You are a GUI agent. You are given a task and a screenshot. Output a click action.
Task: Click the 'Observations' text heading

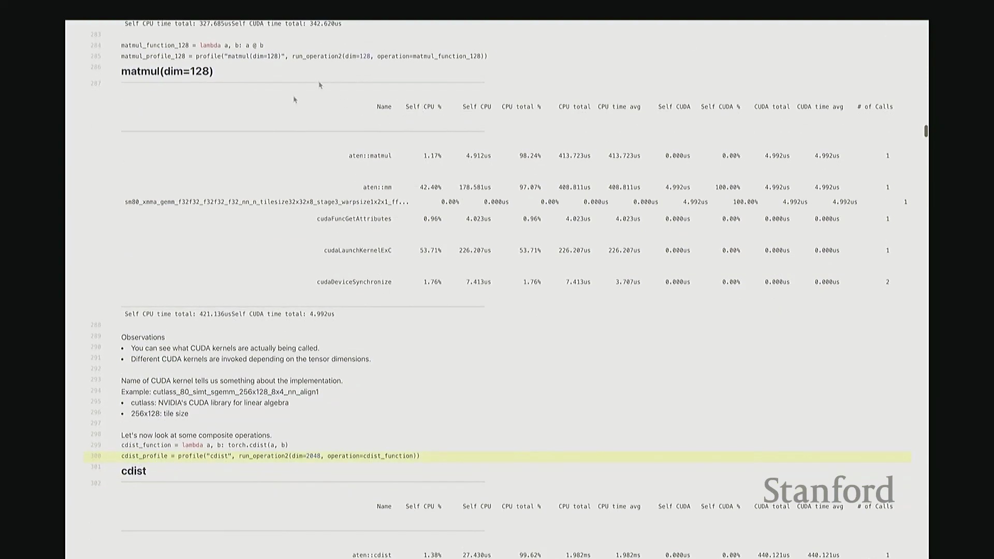143,337
